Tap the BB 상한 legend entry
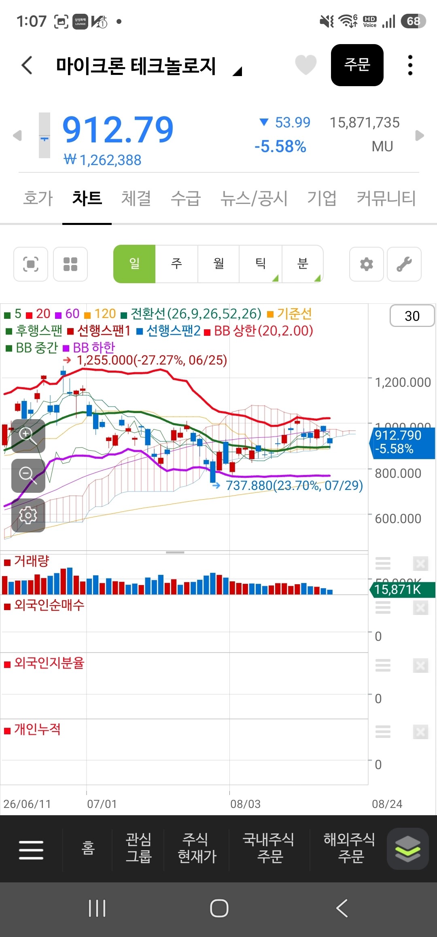The height and width of the screenshot is (937, 437). tap(259, 331)
